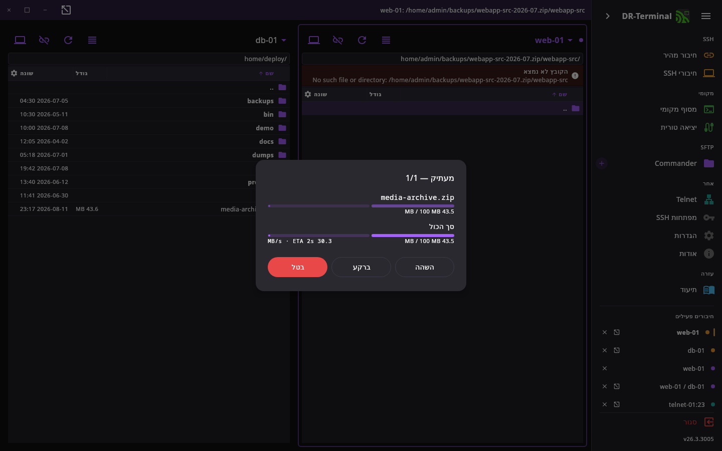Click the laptop icon in db-01 pane toolbar
This screenshot has width=722, height=451.
pos(20,40)
